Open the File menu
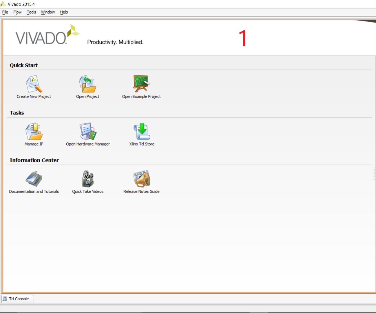376x313 pixels. pos(5,12)
